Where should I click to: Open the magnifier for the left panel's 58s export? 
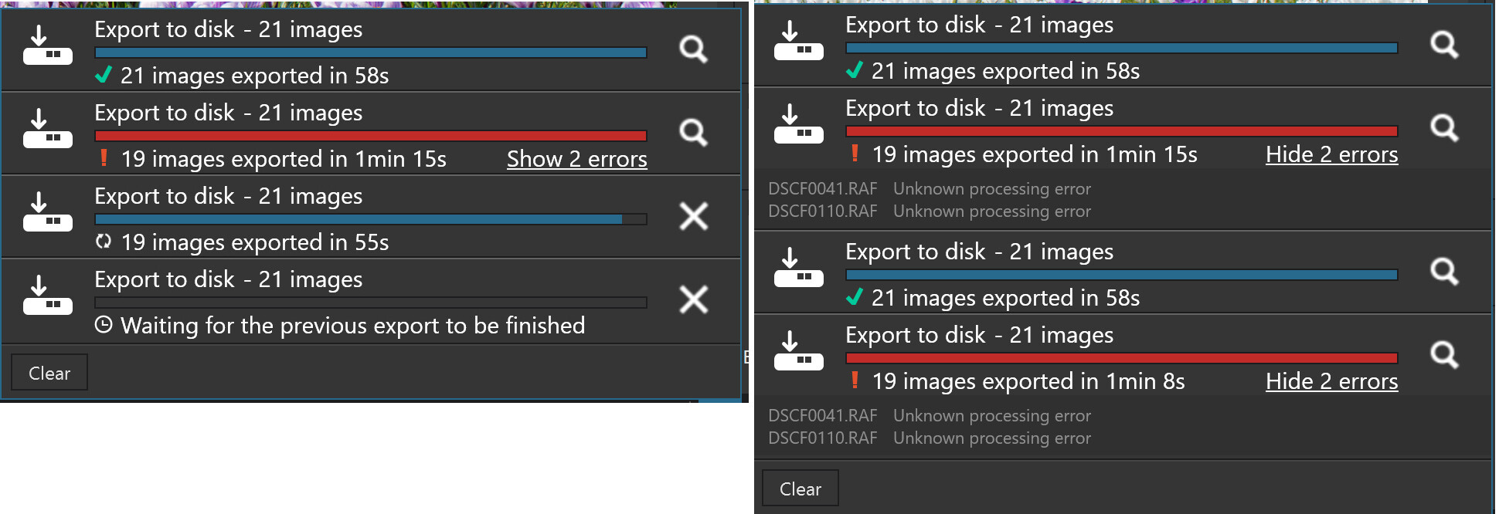693,49
